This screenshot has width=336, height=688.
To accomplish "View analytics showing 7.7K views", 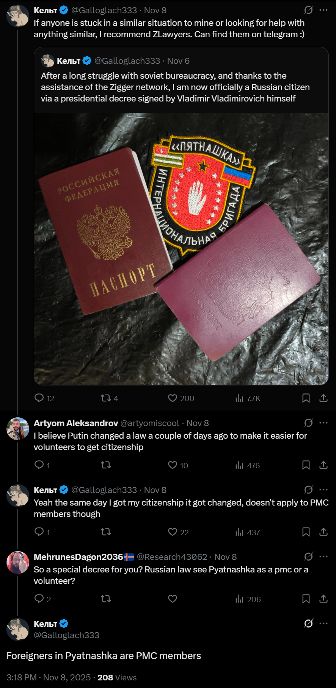I will point(239,398).
